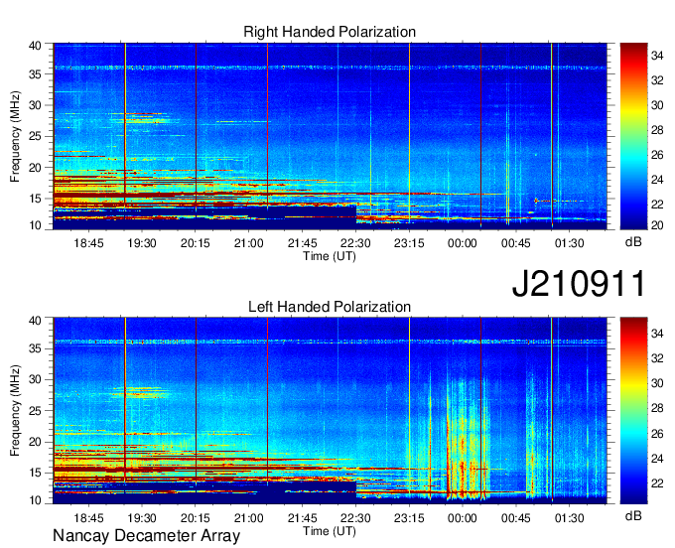Click the 30 dB tick on the Right Handed colorbar
The image size is (675, 548).
(x=657, y=105)
